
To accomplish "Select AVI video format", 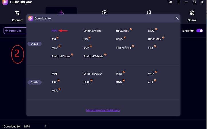I will [54, 39].
